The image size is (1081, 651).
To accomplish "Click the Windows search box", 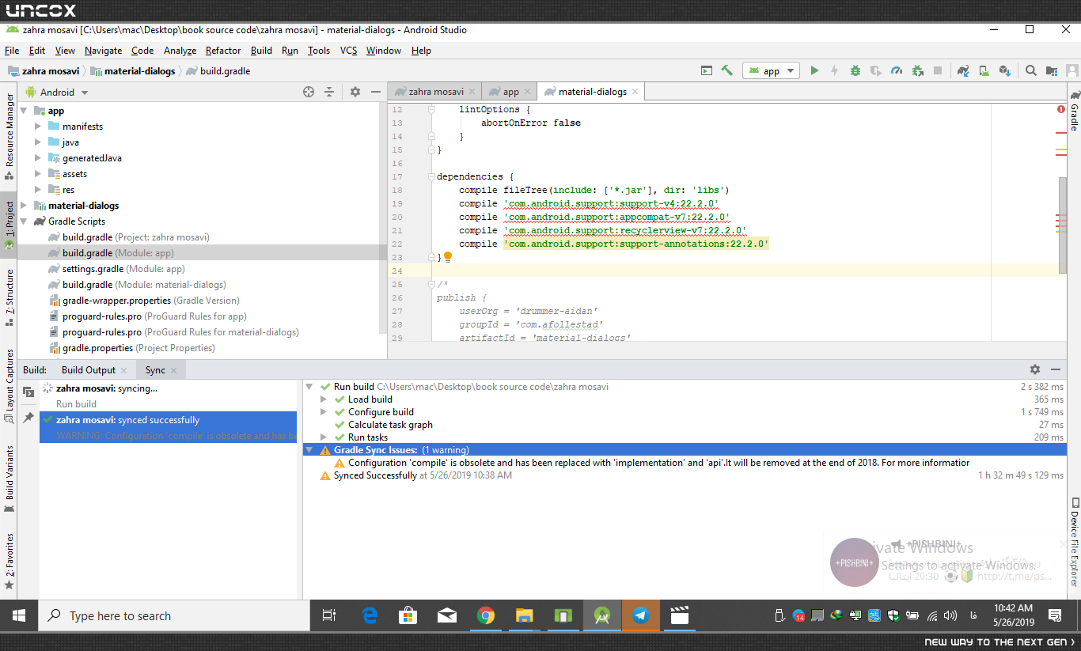I will pos(174,615).
